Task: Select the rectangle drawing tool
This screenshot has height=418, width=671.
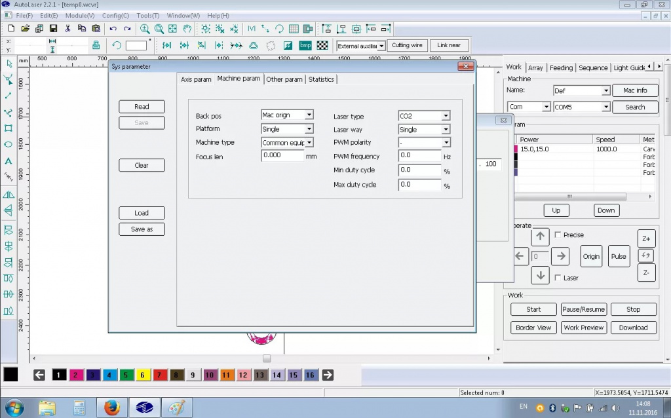Action: 8,128
